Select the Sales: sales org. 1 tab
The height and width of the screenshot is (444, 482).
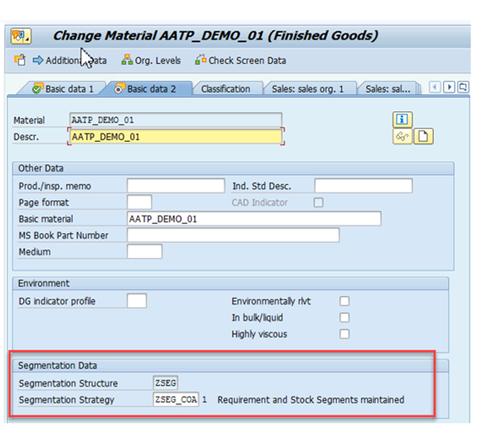click(308, 89)
